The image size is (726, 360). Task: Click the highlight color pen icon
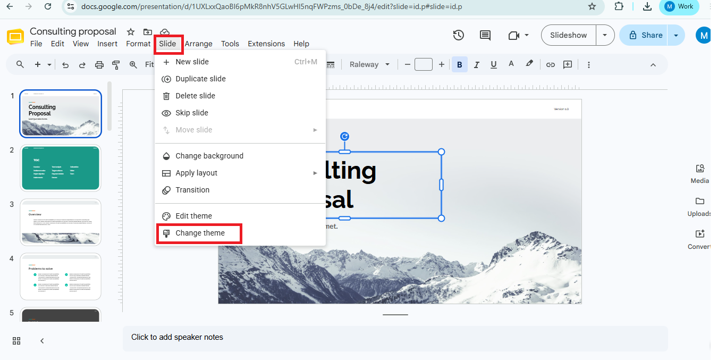[x=529, y=64]
